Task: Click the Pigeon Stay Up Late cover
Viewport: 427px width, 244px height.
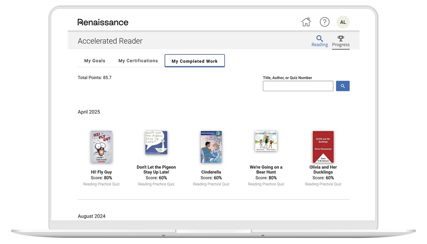Action: click(x=156, y=143)
